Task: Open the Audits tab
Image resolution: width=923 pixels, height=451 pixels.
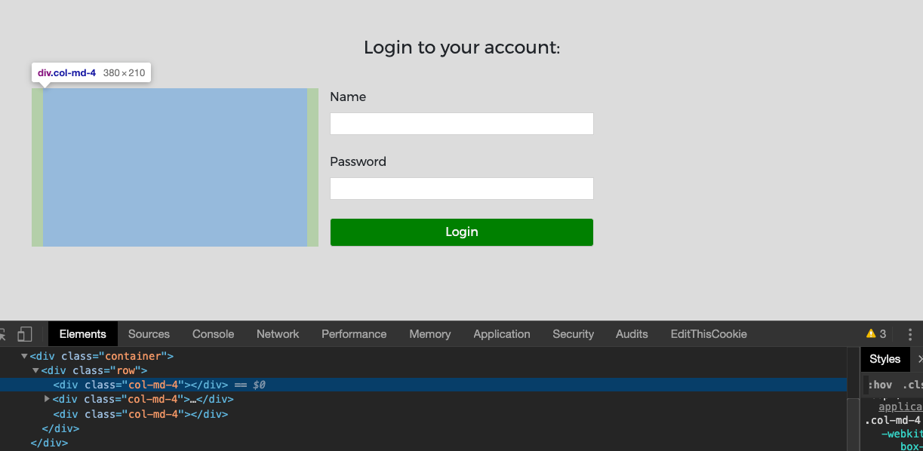Action: pos(632,334)
